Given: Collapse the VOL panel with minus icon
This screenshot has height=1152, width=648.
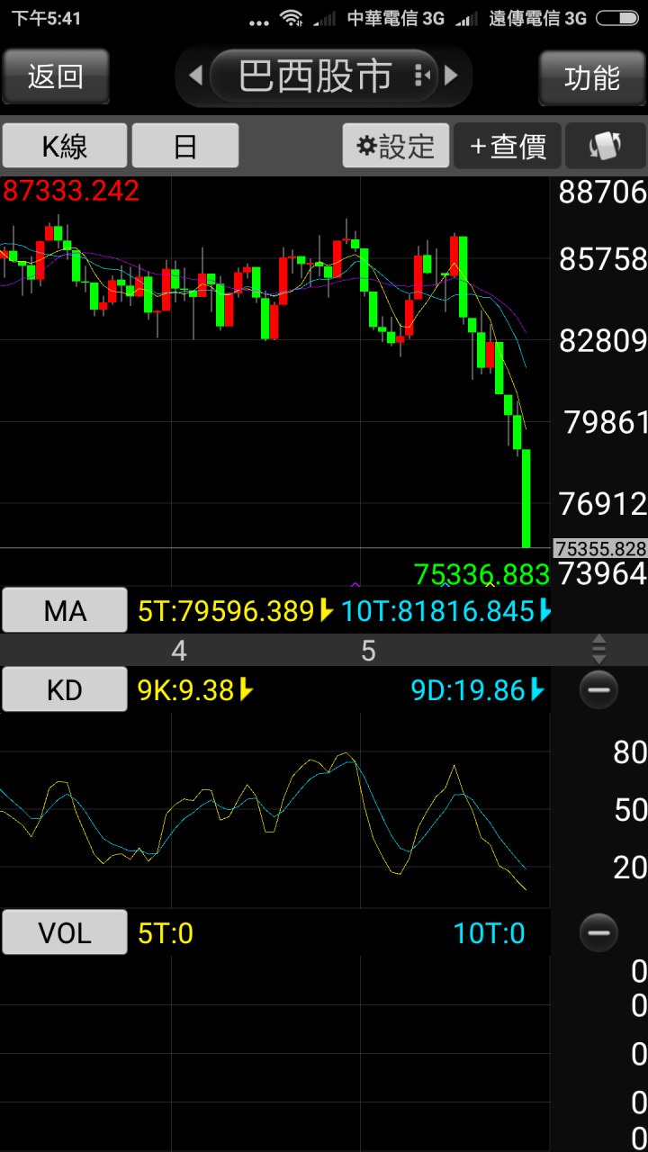Looking at the screenshot, I should (x=598, y=932).
